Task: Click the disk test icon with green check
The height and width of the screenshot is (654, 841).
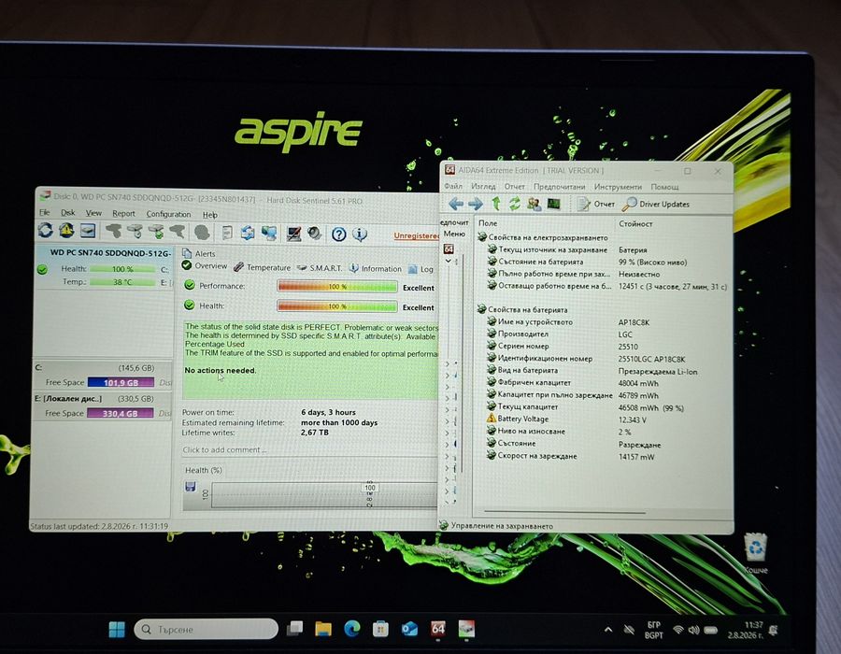Action: click(x=155, y=232)
